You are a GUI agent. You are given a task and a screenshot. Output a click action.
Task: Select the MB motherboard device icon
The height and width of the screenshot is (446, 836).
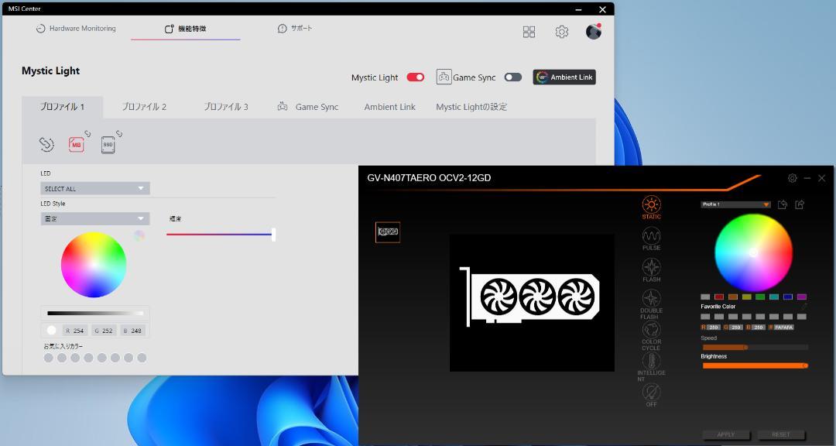tap(76, 145)
